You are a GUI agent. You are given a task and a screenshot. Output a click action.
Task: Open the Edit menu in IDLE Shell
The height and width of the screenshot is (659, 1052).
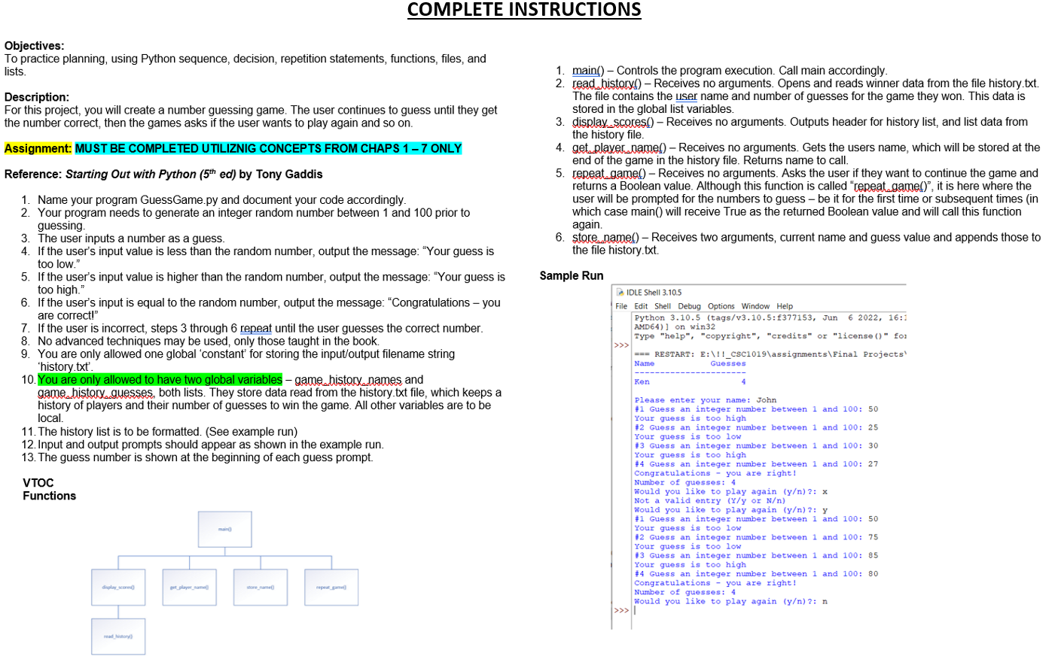[x=641, y=305]
